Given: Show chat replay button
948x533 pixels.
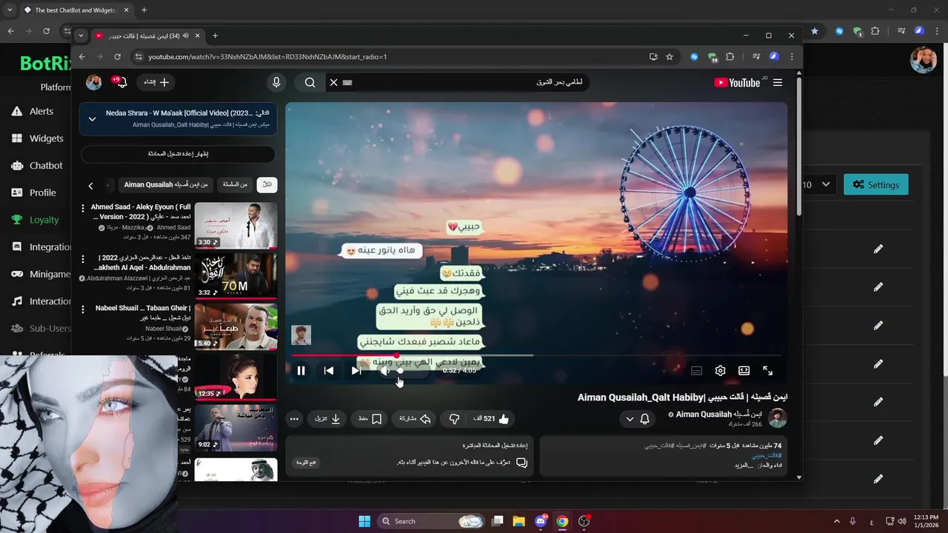Looking at the screenshot, I should coord(178,154).
